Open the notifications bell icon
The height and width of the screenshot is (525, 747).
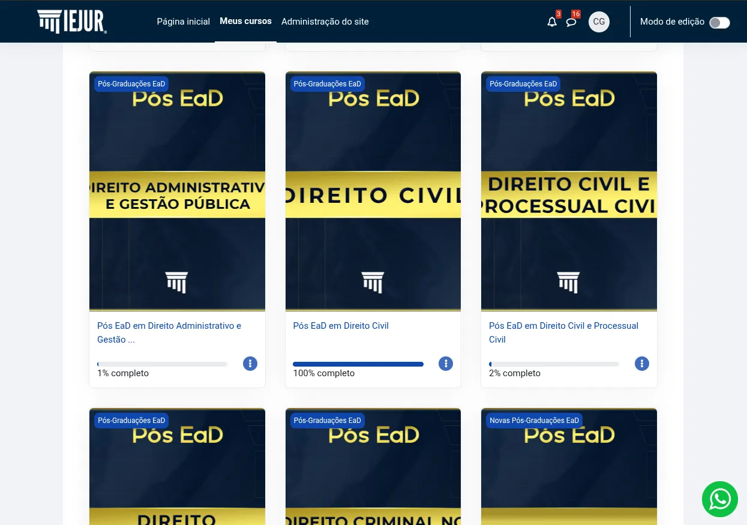pos(551,22)
